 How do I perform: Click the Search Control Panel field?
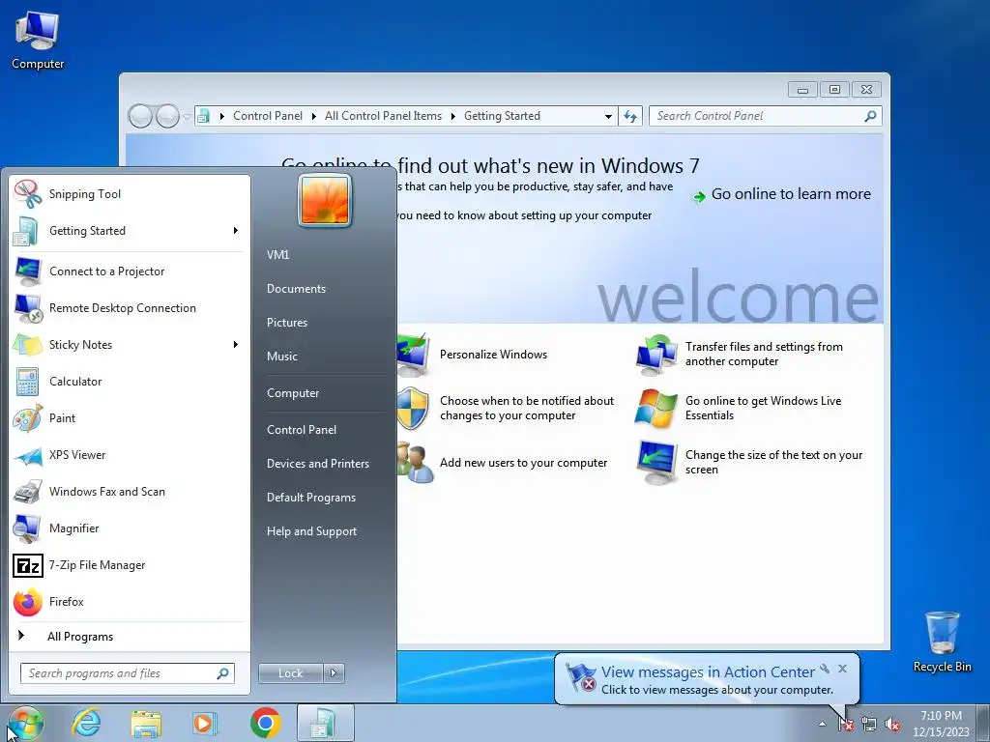[765, 116]
